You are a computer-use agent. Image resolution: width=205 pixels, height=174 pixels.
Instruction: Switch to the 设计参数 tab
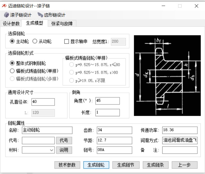(x=11, y=23)
